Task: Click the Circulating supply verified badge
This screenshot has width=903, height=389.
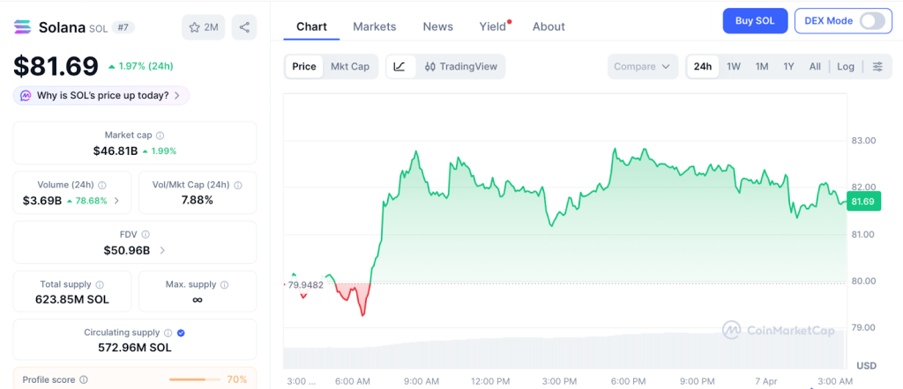Action: click(181, 333)
